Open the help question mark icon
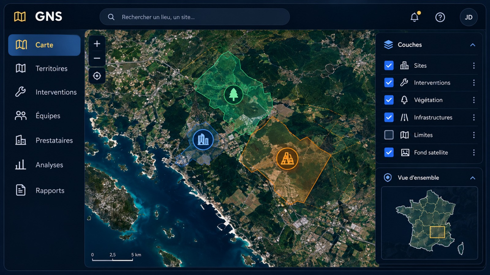Viewport: 490px width, 275px height. point(440,17)
